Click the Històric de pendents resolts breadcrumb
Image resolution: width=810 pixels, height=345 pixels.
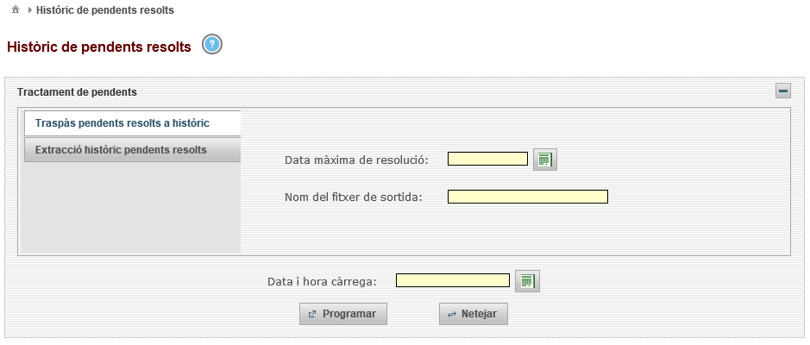(x=105, y=9)
